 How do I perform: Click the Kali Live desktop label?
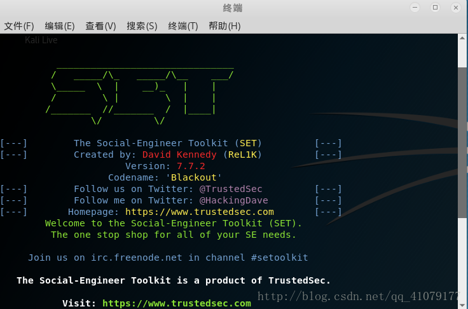click(x=41, y=40)
